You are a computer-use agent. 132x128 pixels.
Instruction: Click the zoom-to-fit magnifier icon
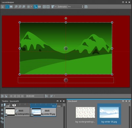pos(23,7)
